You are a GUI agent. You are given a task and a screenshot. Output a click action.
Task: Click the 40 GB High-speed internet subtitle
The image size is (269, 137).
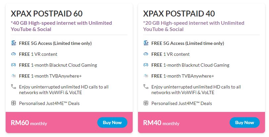tap(62, 26)
